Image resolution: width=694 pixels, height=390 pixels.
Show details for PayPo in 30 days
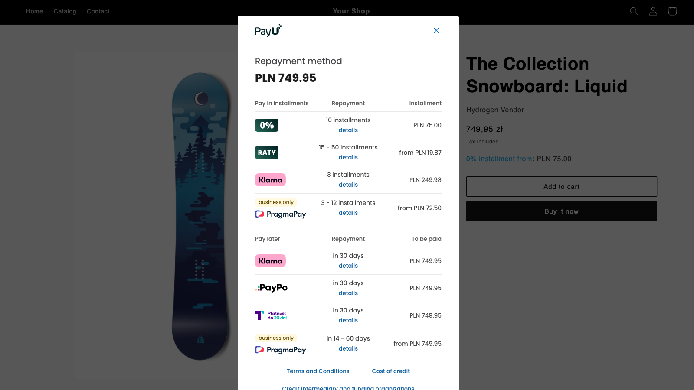click(348, 293)
